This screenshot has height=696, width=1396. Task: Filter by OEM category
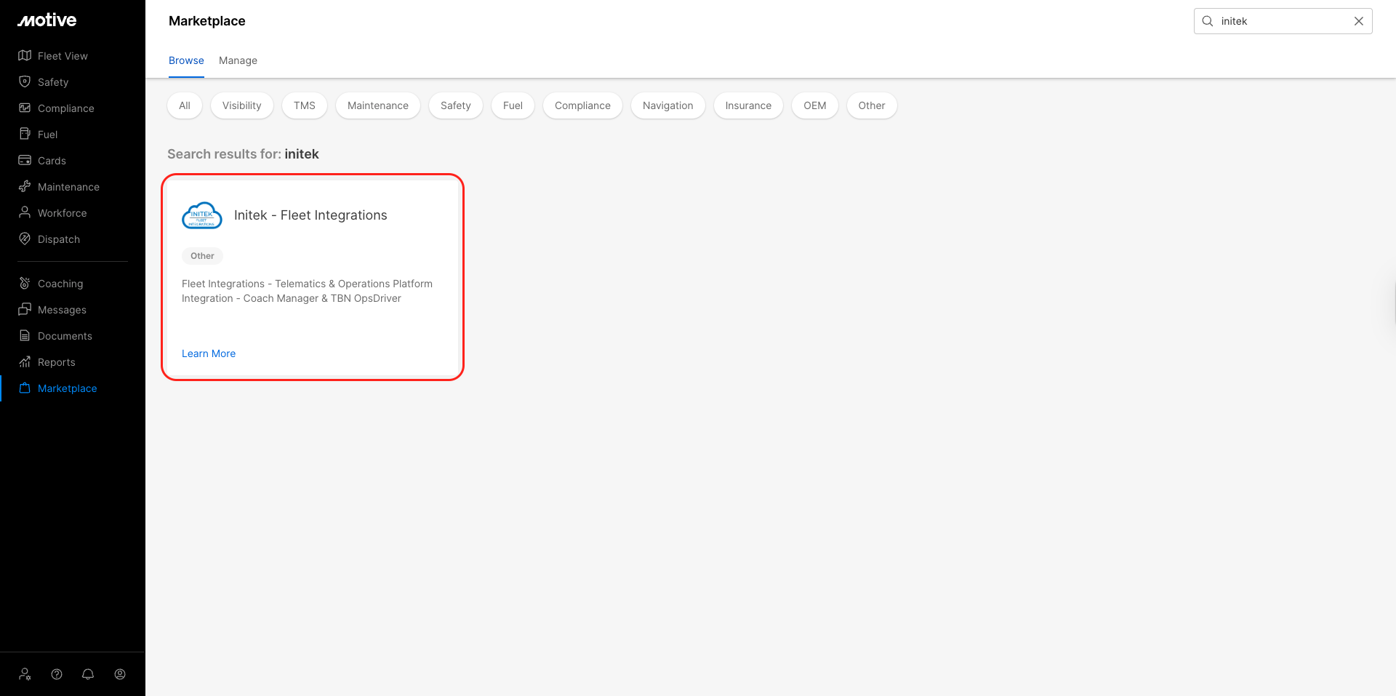[x=815, y=105]
